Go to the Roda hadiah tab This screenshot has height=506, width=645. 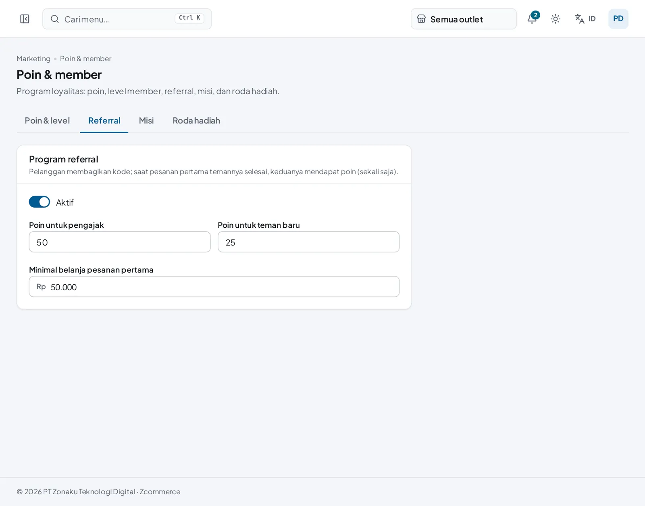click(x=196, y=121)
